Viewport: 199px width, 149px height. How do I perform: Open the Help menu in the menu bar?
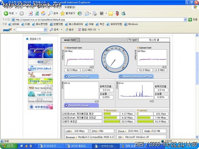(70, 7)
